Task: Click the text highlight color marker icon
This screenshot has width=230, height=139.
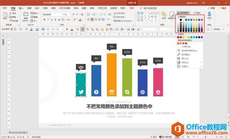Action: 75,20
